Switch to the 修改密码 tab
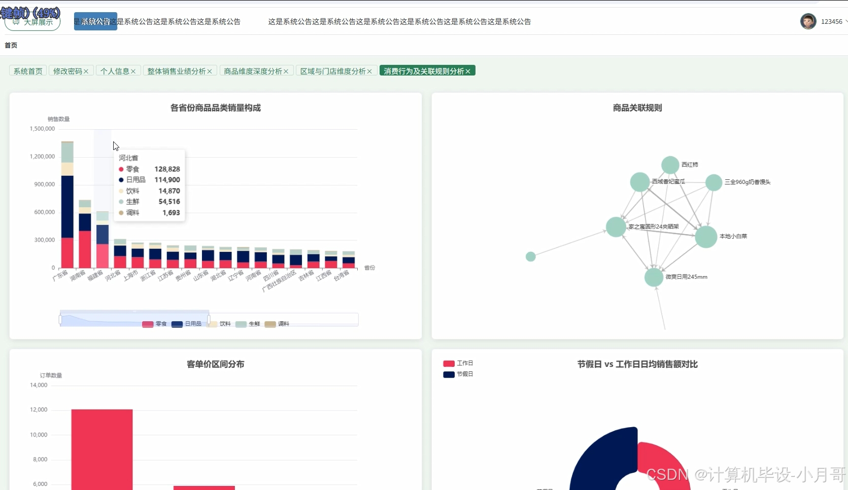Screen dimensions: 848x490 click(x=67, y=71)
